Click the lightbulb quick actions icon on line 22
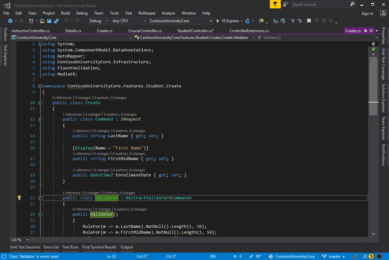The width and height of the screenshot is (389, 260). click(x=19, y=198)
